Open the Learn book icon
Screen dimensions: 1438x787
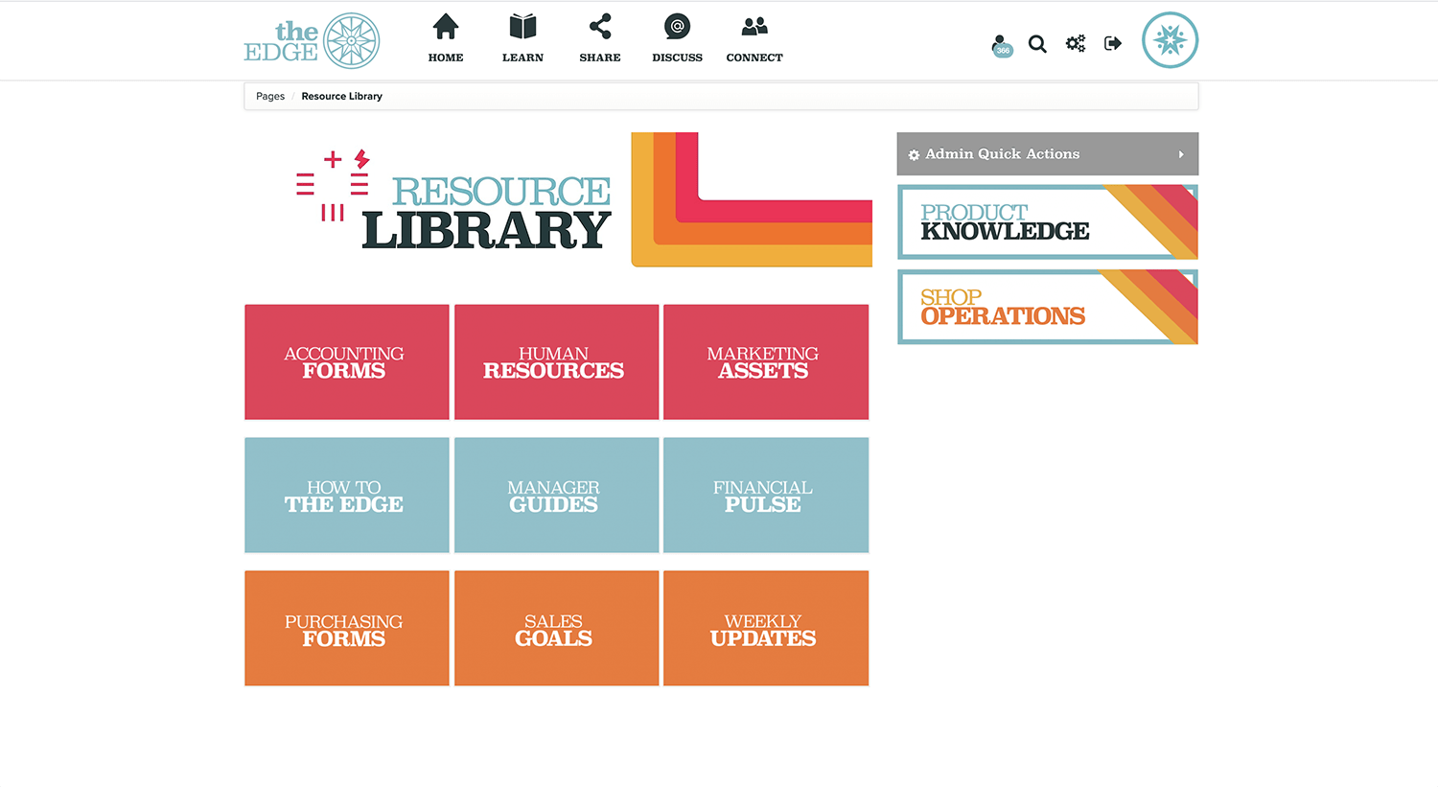[x=522, y=28]
